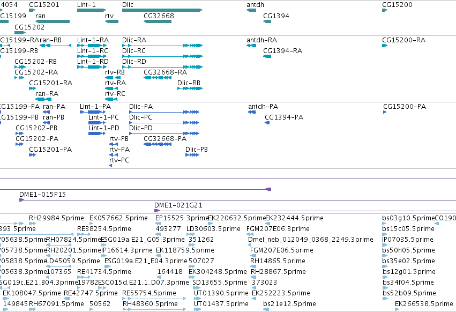Open the rtv-RA transcript label
456x312 pixels.
pos(115,83)
